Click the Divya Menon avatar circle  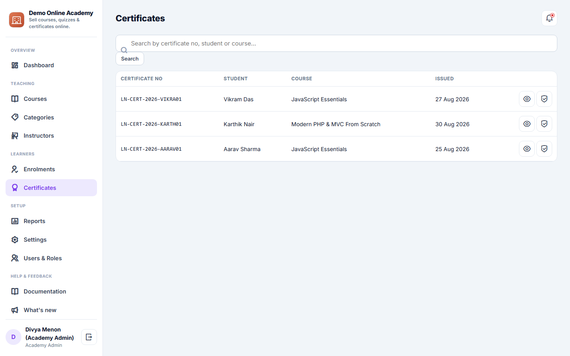(x=13, y=337)
